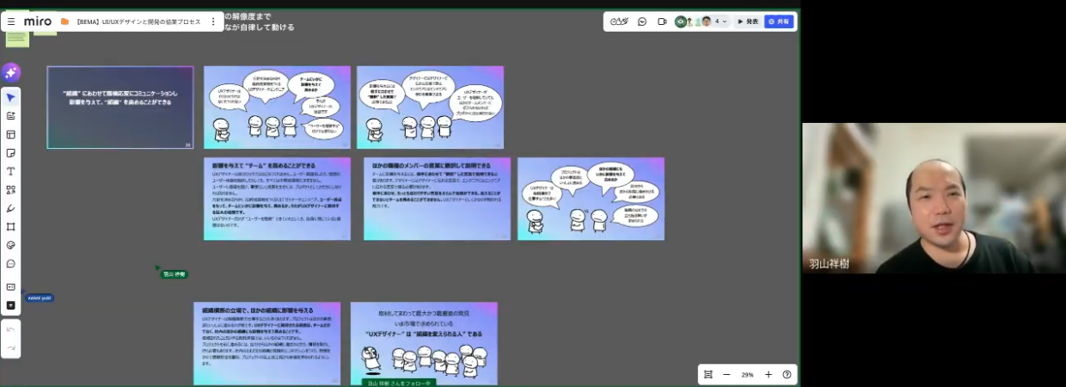1066x387 pixels.
Task: Zoom in with the plus button
Action: (769, 375)
